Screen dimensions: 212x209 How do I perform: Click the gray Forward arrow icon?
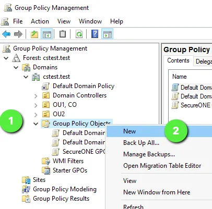click(x=18, y=34)
